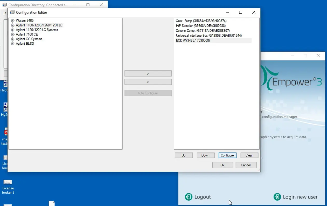Cancel the Configuration Editor dialog
327x206 pixels.
coord(246,165)
